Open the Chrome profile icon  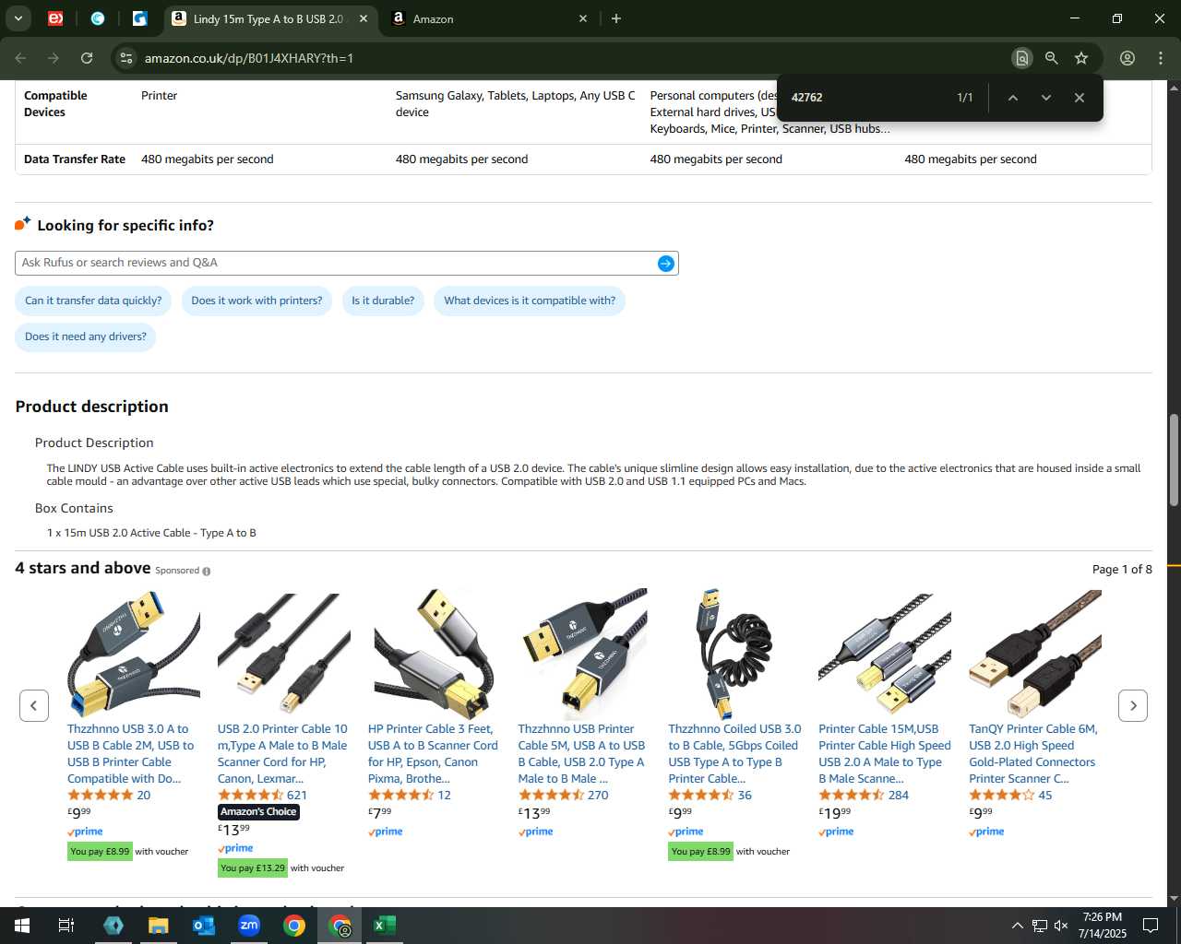pos(1127,58)
